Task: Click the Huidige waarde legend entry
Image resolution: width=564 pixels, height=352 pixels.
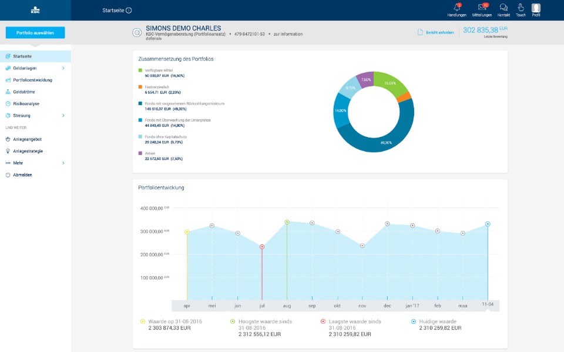Action: (x=436, y=324)
